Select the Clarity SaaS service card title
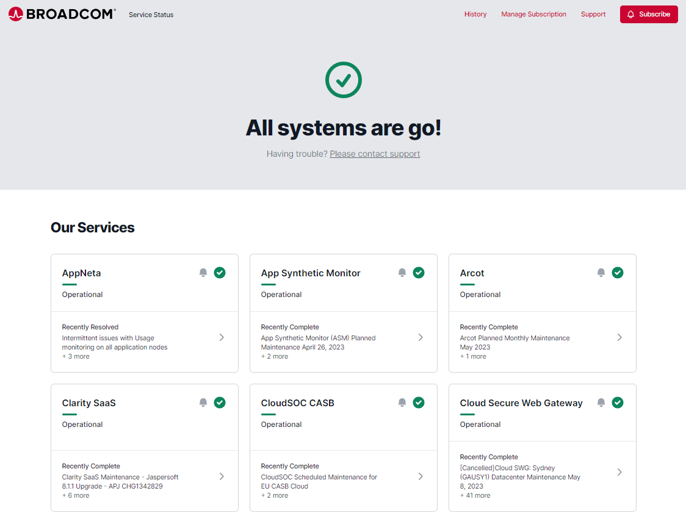The width and height of the screenshot is (686, 516). pos(89,403)
